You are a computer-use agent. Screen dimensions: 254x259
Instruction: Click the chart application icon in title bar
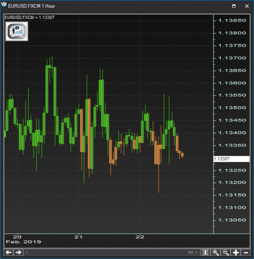[4, 4]
